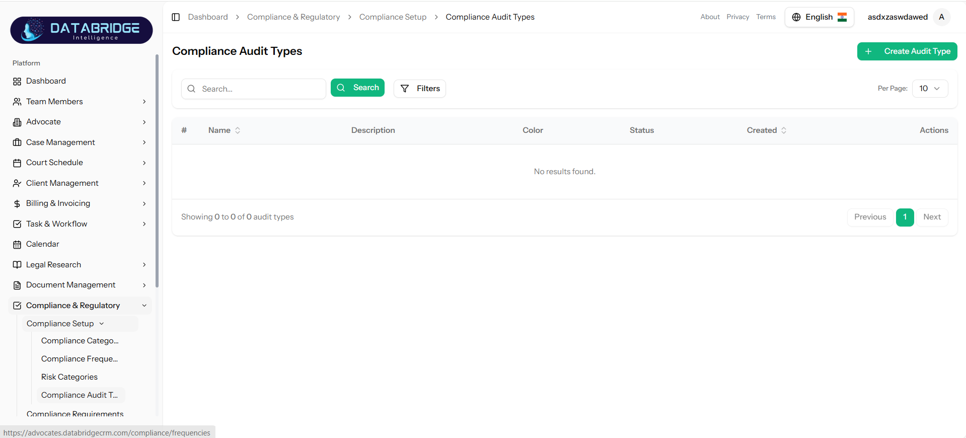
Task: Expand the Advocate submenu chevron
Action: (144, 122)
